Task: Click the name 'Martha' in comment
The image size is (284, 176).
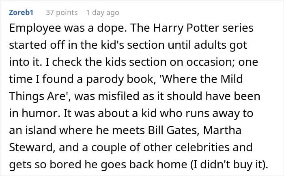Action: coord(222,130)
